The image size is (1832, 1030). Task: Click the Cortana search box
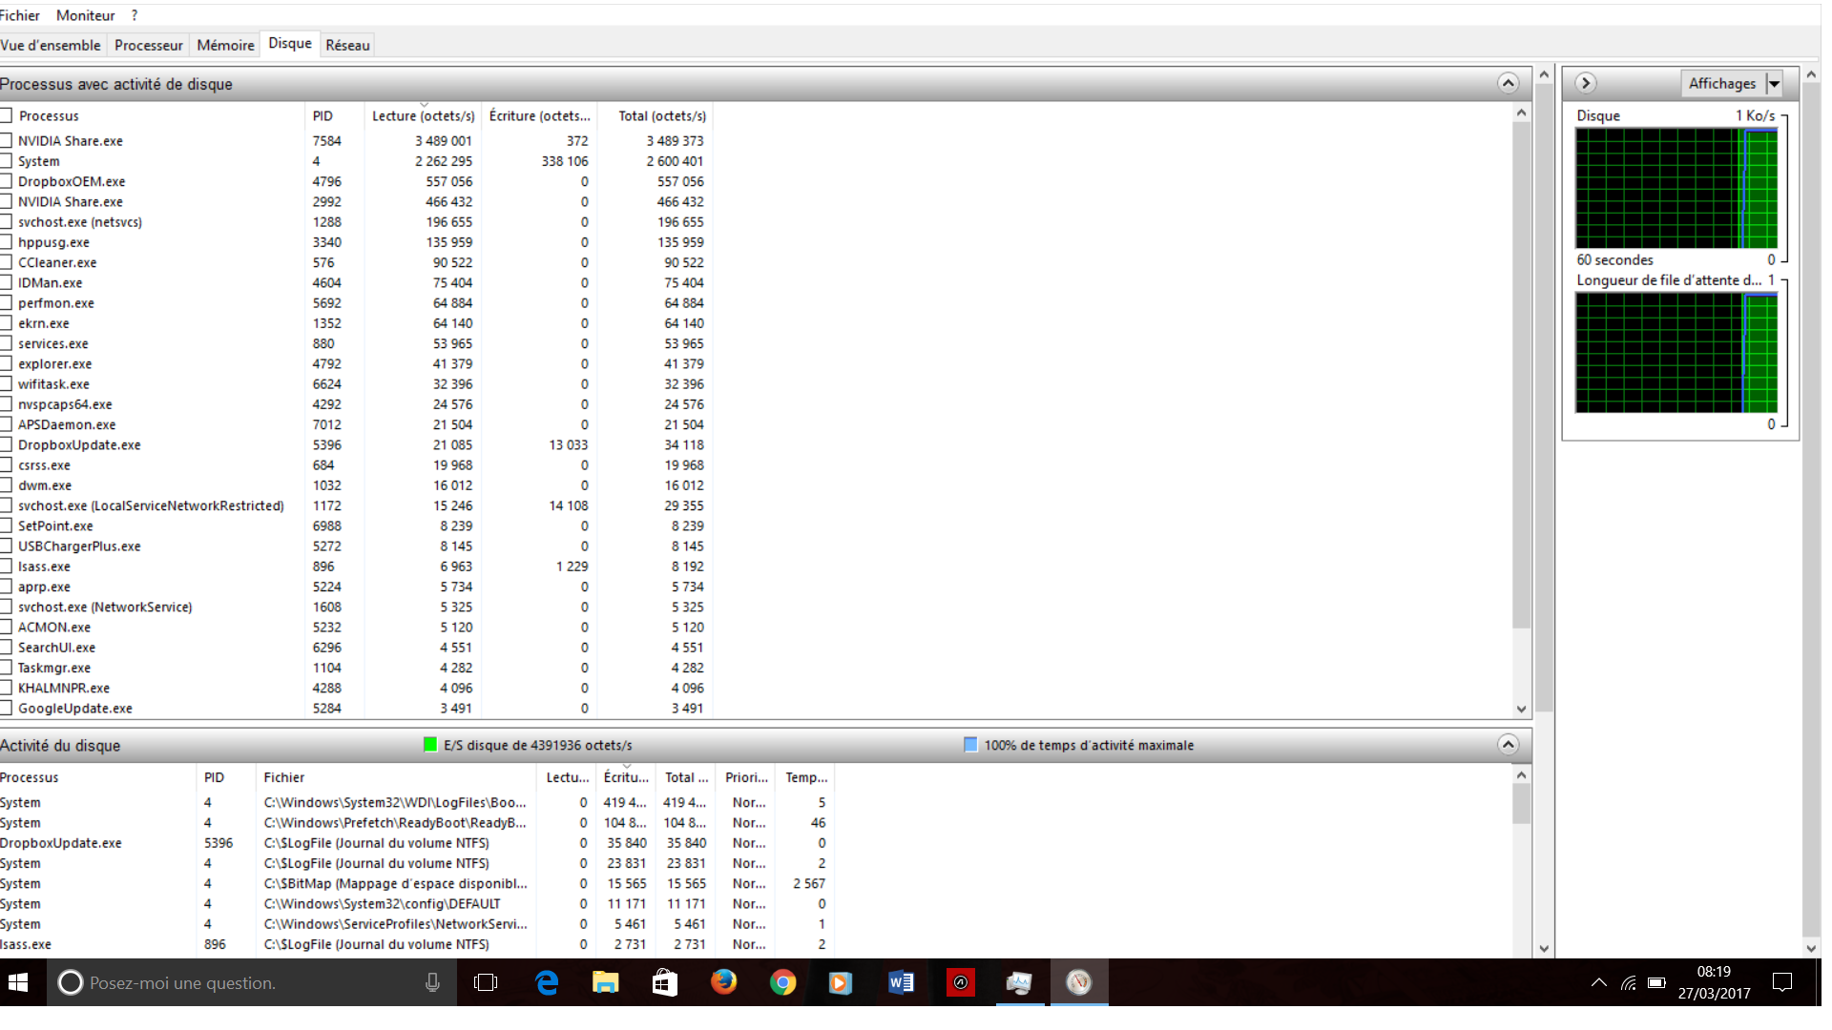252,982
